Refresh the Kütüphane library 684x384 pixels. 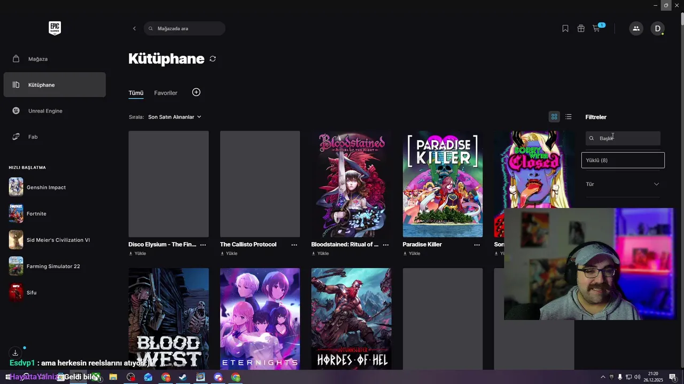tap(213, 59)
